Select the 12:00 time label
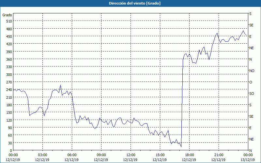This screenshot has height=163, width=261. click(131, 155)
